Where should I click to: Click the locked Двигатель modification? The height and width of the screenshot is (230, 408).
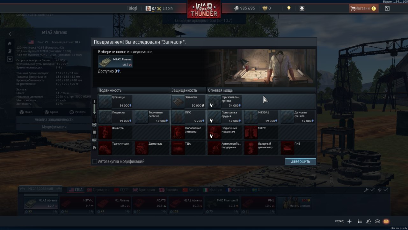pos(152,148)
